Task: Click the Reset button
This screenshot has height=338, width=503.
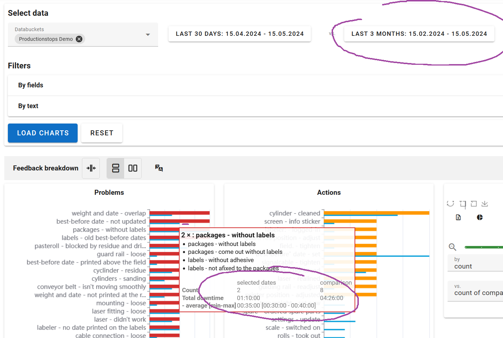Action: pos(102,133)
